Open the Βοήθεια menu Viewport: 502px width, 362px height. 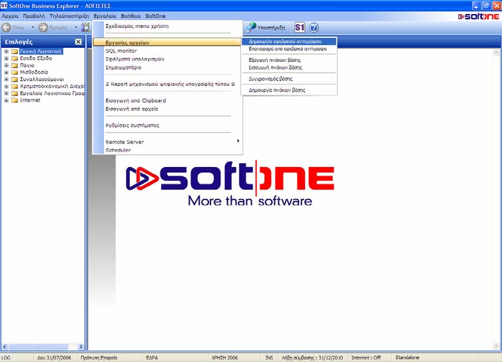[130, 16]
